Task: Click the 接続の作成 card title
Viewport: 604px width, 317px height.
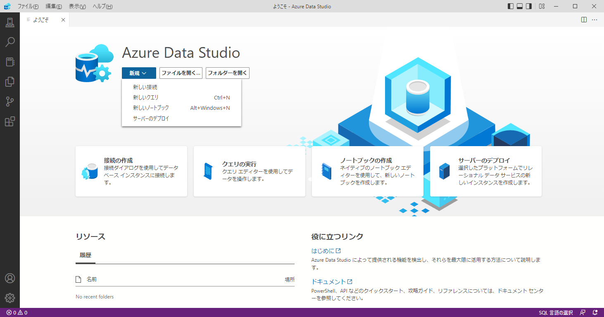Action: coord(118,161)
